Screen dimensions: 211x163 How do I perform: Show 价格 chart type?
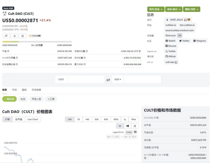[x=7, y=119]
